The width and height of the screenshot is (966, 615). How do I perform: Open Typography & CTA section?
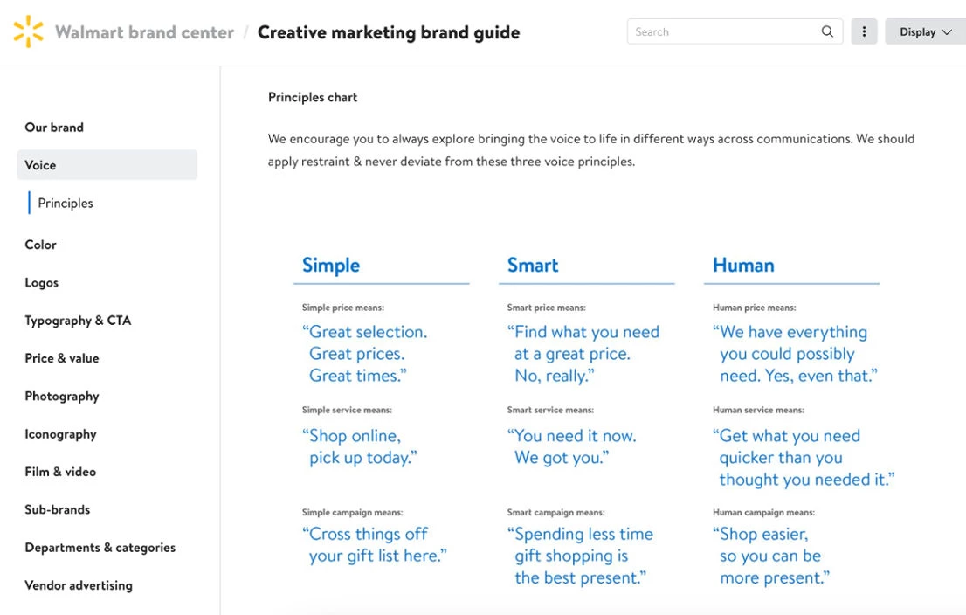(x=78, y=321)
